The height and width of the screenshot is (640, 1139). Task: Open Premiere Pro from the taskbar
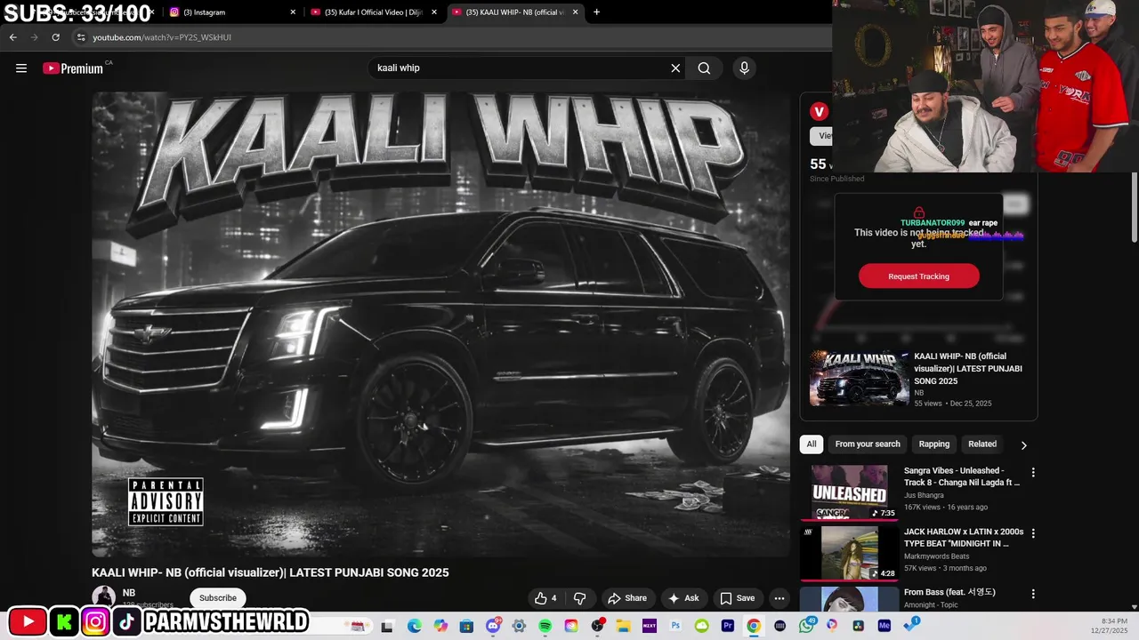(x=728, y=626)
